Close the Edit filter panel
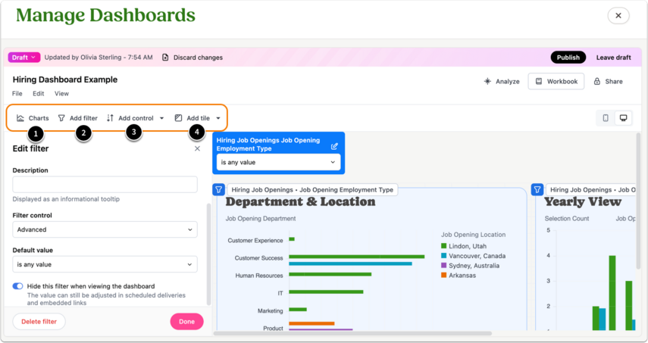 pyautogui.click(x=197, y=148)
